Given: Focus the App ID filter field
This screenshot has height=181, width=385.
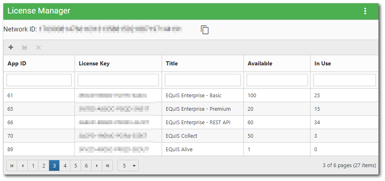Looking at the screenshot, I should (39, 80).
